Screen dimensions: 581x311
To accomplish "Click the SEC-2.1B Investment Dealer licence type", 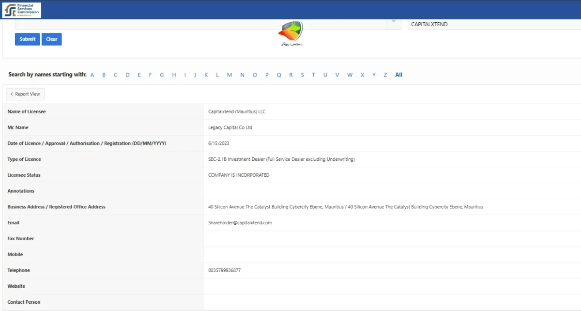I will point(281,159).
